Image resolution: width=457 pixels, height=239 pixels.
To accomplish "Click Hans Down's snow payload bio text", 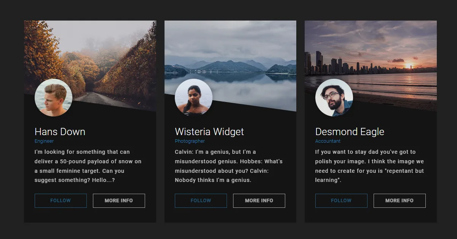I will pos(88,166).
